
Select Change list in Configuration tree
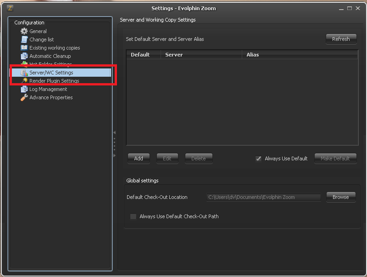(x=41, y=40)
